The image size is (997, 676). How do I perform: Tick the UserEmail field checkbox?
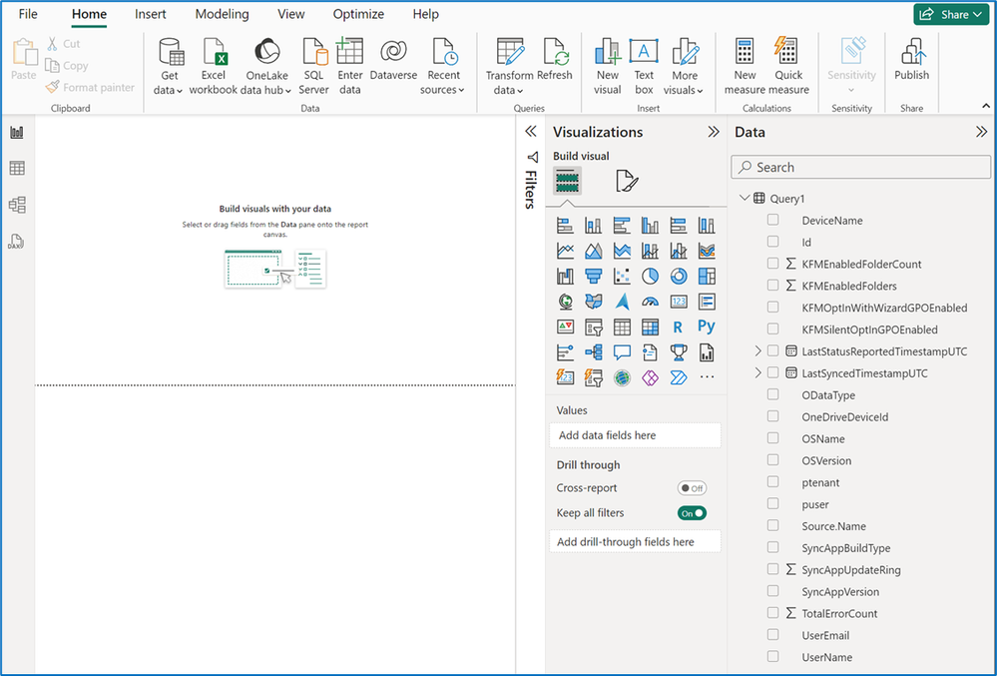[x=772, y=635]
